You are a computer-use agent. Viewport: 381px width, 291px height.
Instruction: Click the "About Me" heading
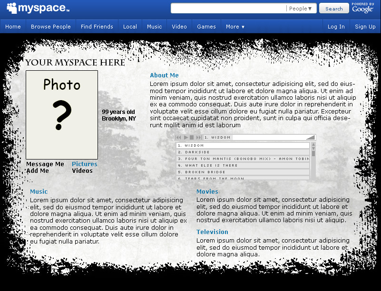pyautogui.click(x=164, y=75)
